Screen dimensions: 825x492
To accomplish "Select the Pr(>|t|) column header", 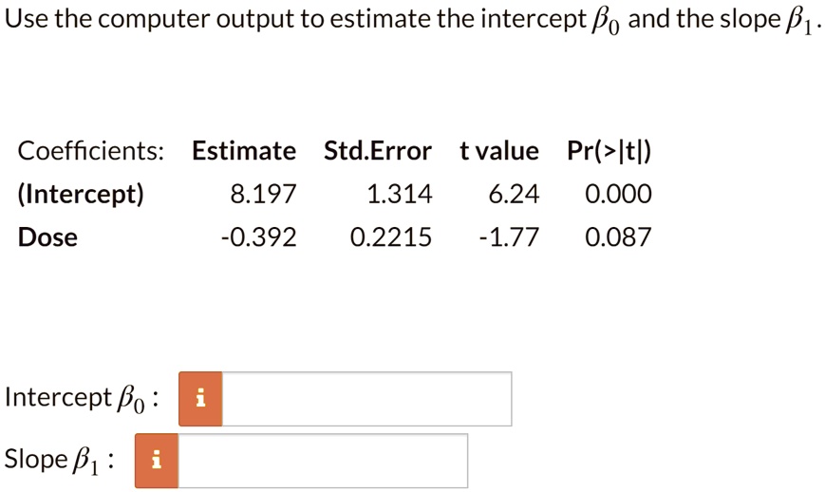I will tap(609, 151).
